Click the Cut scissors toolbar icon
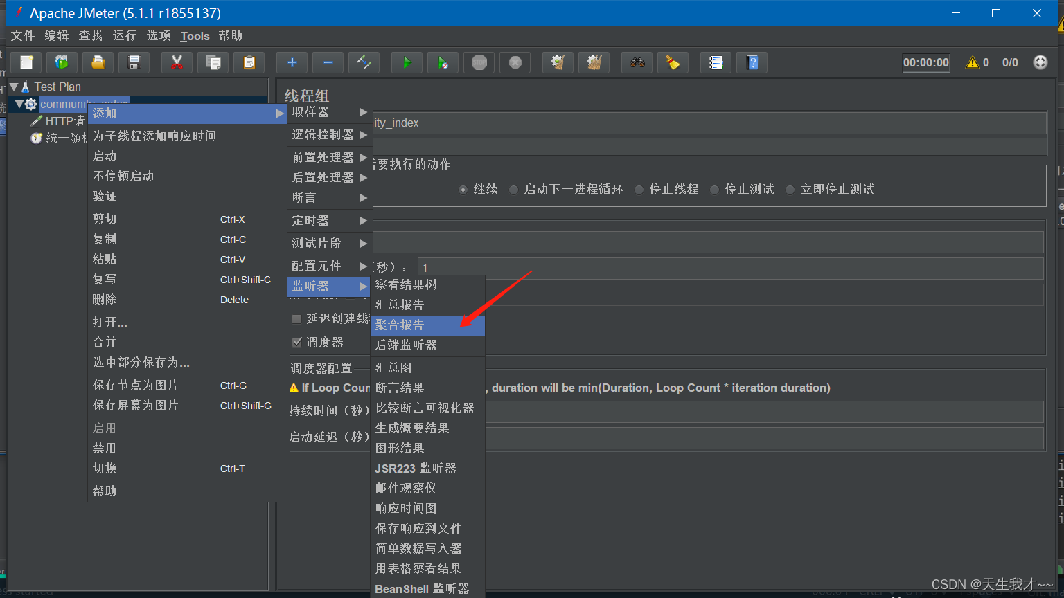The width and height of the screenshot is (1064, 598). (177, 62)
